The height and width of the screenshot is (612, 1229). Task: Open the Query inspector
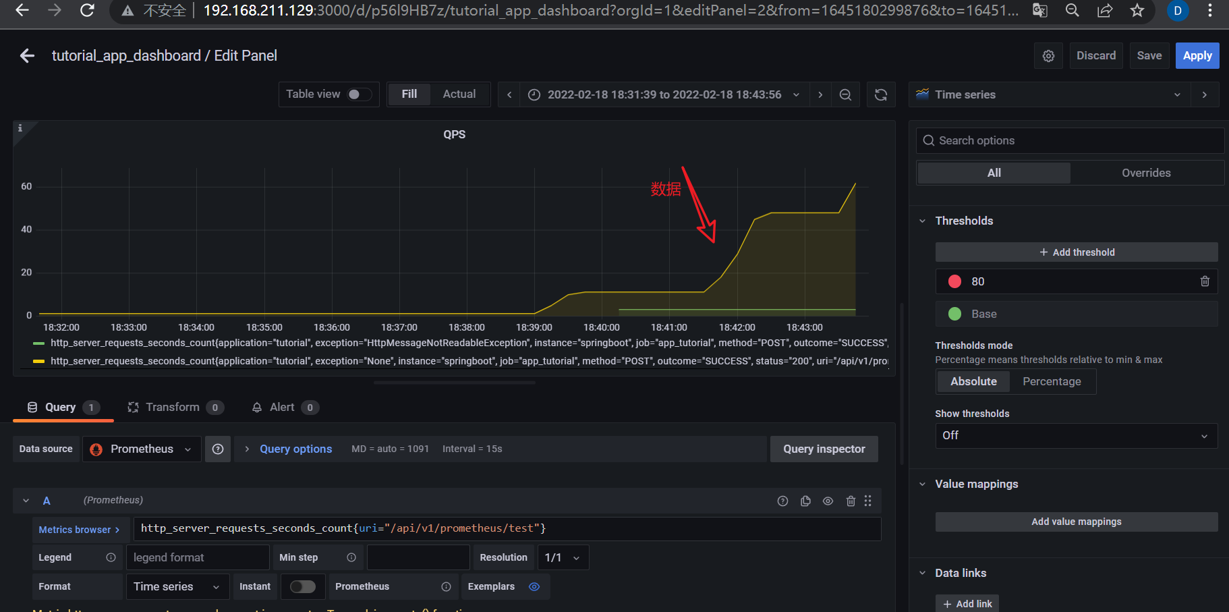pos(824,449)
